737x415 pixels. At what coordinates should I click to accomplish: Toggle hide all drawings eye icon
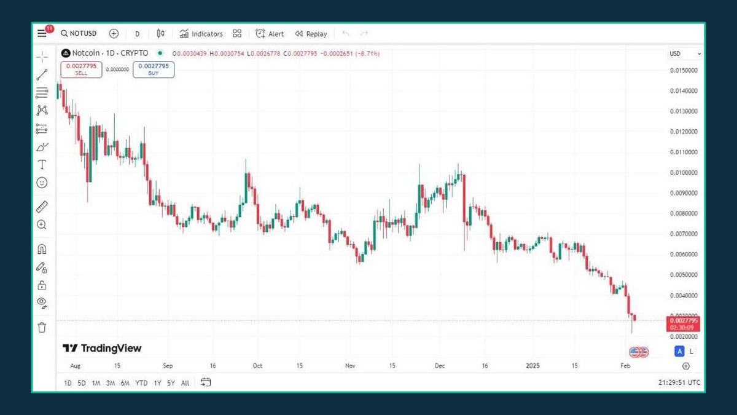pyautogui.click(x=42, y=302)
